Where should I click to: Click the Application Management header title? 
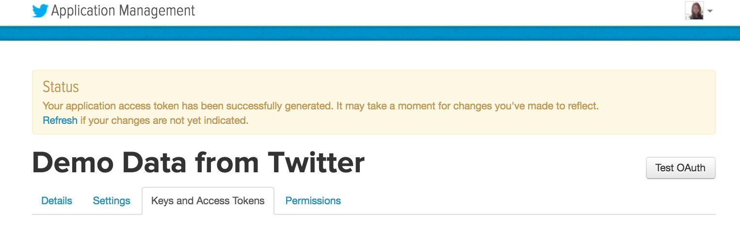[123, 11]
